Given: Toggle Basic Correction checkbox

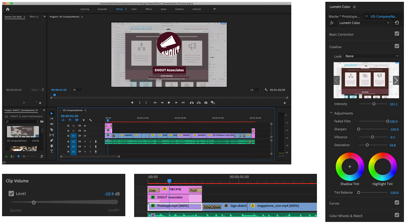Looking at the screenshot, I should point(397,34).
